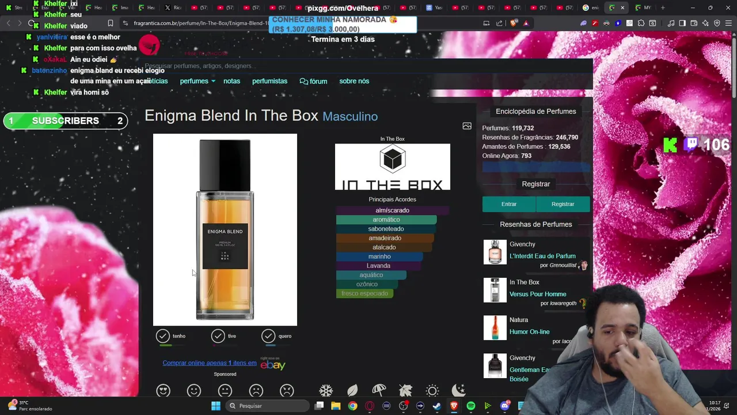Toggle the browser sidebar panel icon
737x415 pixels.
682,23
